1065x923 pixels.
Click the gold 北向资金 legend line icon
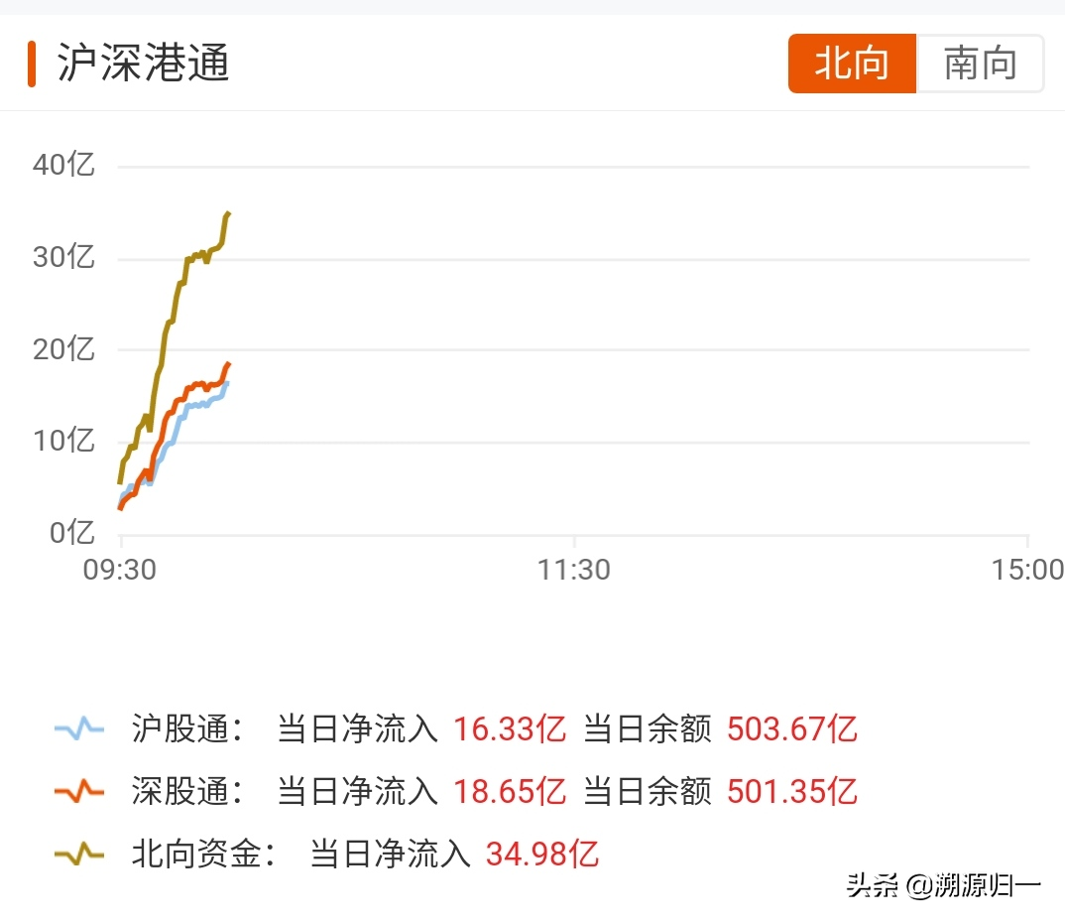pyautogui.click(x=79, y=853)
